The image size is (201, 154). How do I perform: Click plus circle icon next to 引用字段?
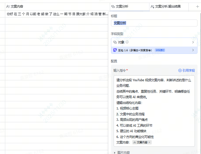click(180, 70)
